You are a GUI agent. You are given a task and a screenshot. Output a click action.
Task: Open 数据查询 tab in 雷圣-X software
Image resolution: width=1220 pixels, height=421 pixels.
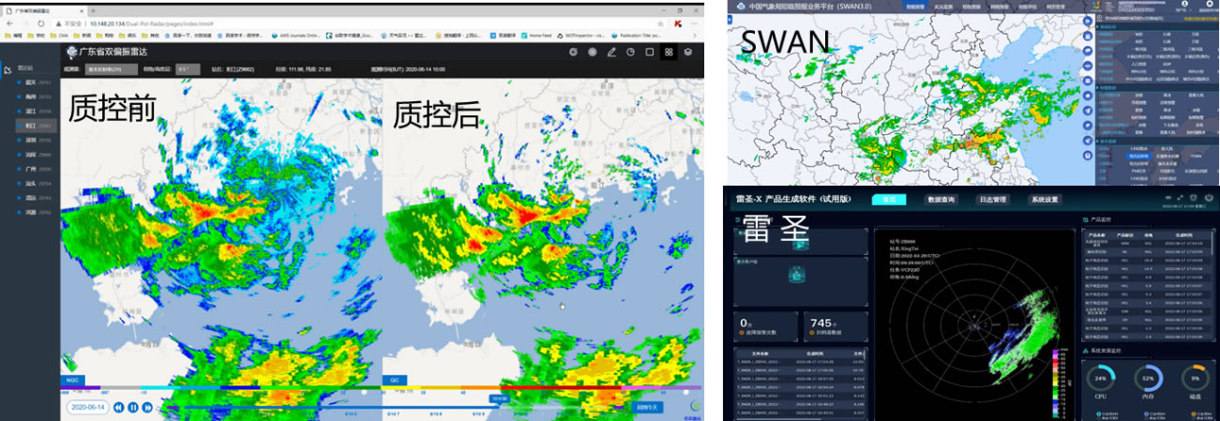click(x=941, y=199)
